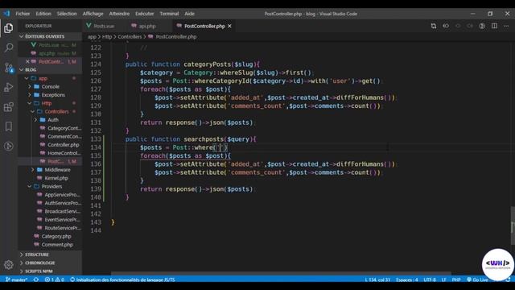Open CategoryCont... file in explorer
Viewport: 515px width, 290px height.
64,128
